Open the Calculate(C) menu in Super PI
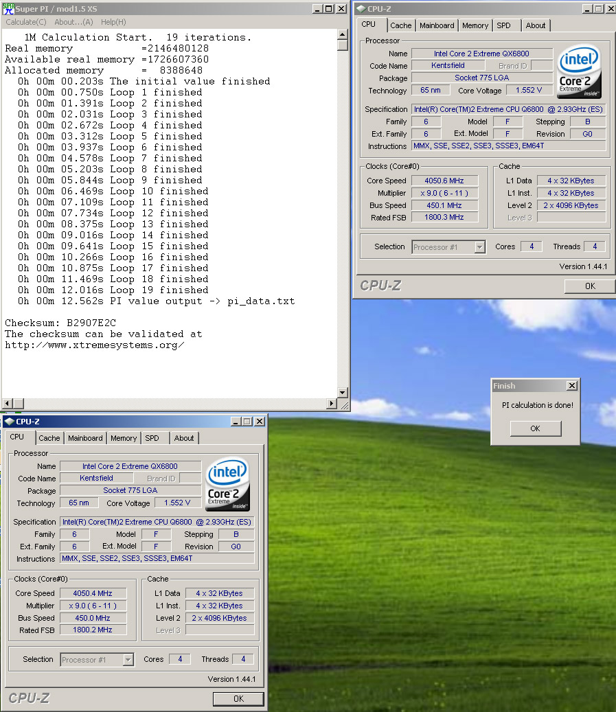This screenshot has height=712, width=616. (x=26, y=22)
